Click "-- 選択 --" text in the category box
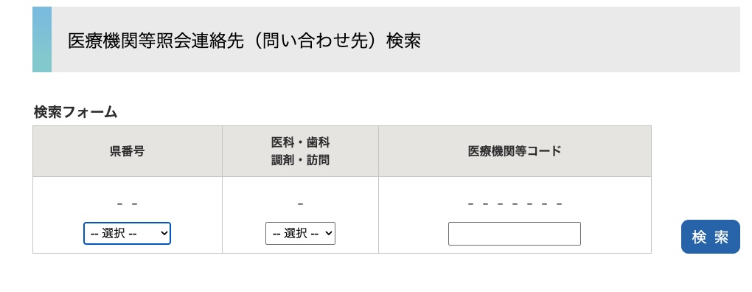752x292 pixels. tap(296, 234)
